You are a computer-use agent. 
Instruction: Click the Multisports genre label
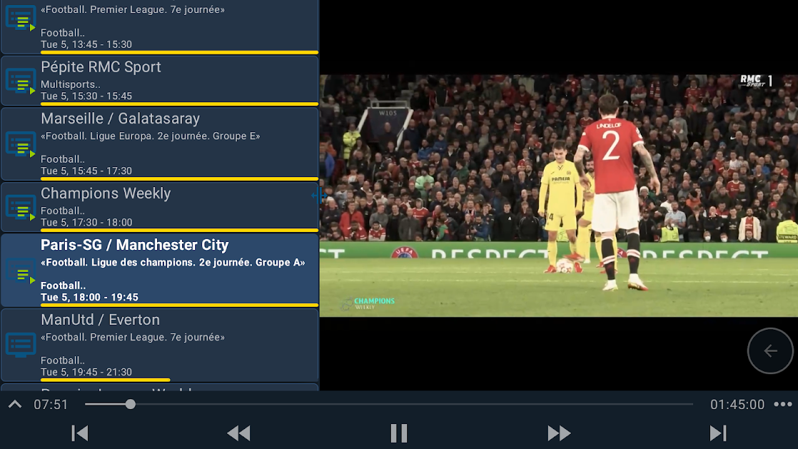point(70,84)
